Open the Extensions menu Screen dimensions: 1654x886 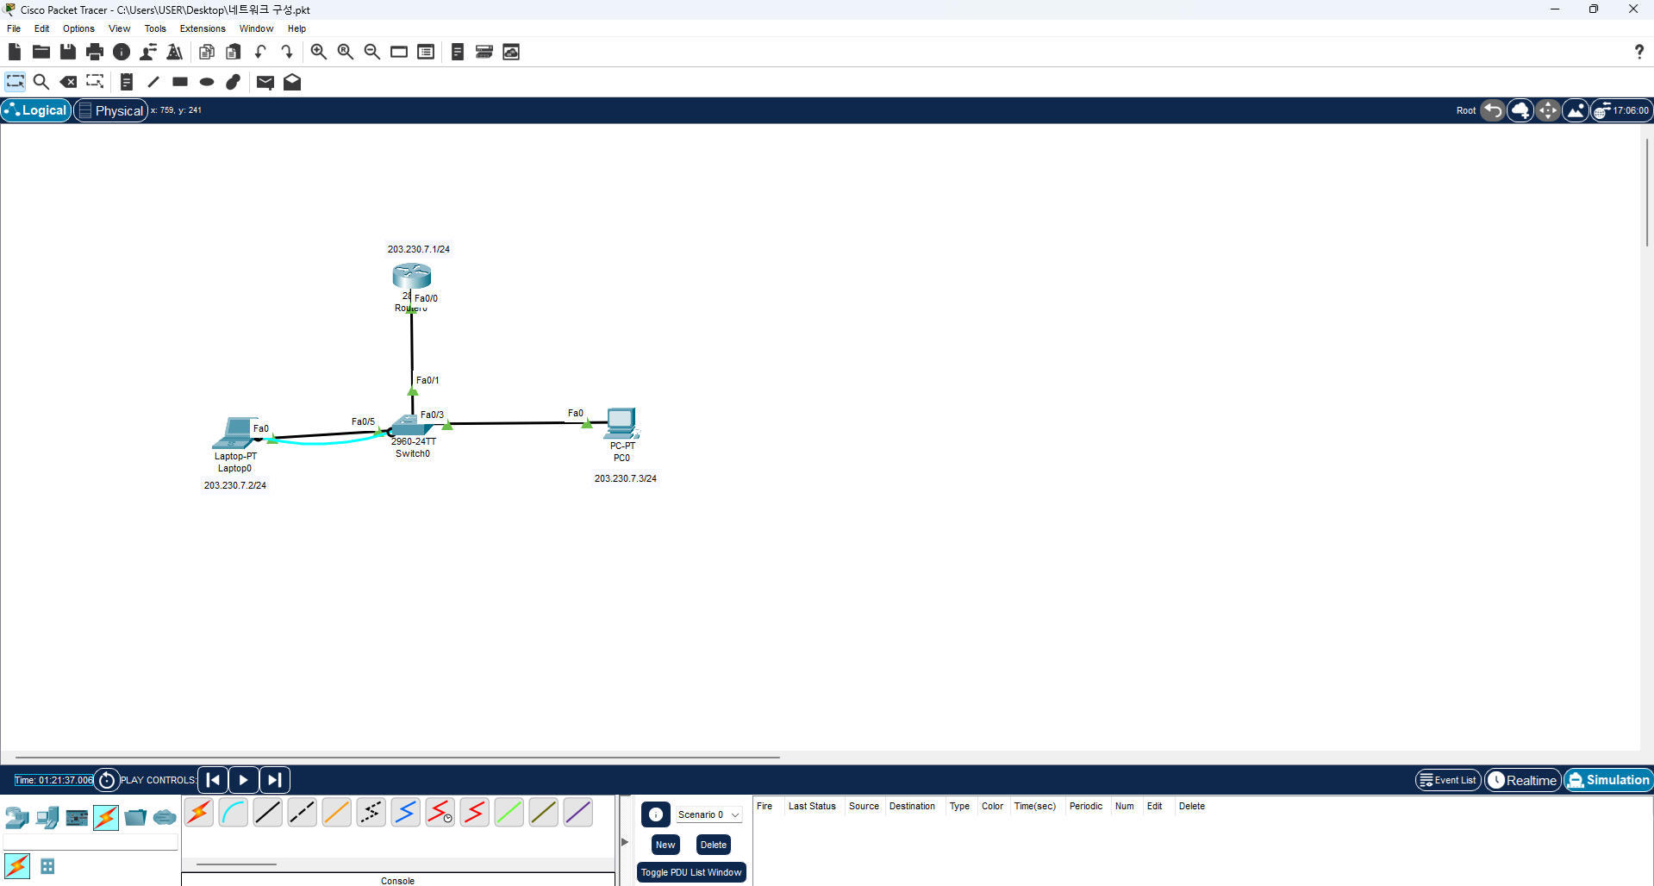203,28
